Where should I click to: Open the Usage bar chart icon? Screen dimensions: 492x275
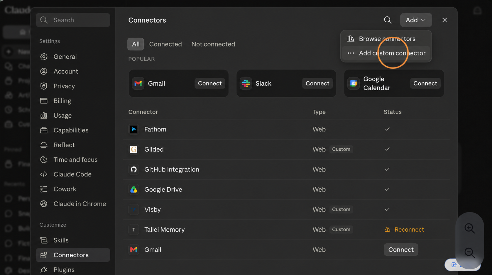pos(44,116)
